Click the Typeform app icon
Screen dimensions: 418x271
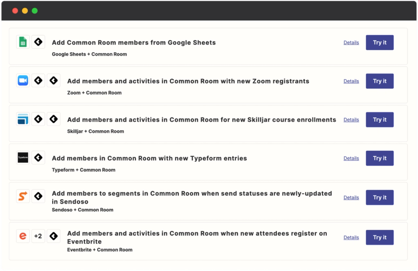(22, 158)
